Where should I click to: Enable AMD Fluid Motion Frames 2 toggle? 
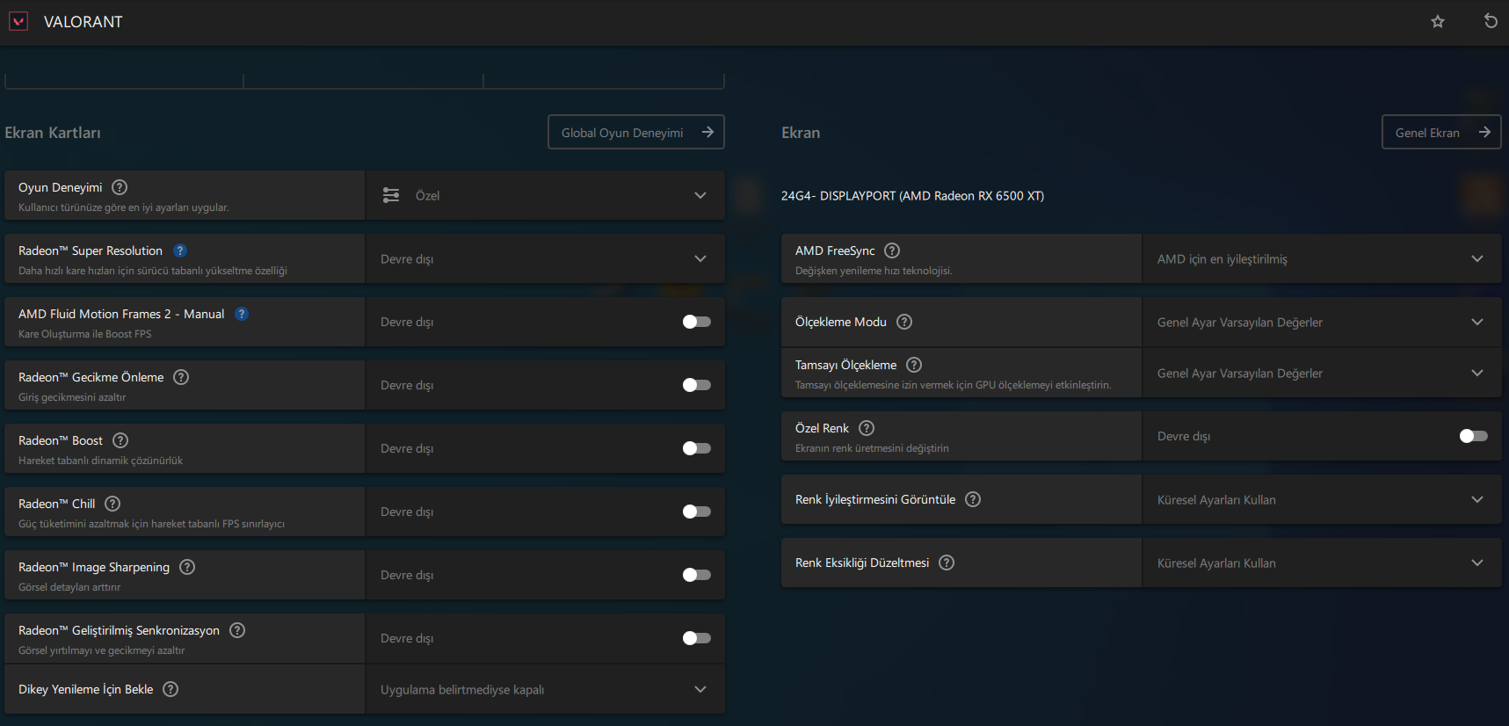pos(696,322)
